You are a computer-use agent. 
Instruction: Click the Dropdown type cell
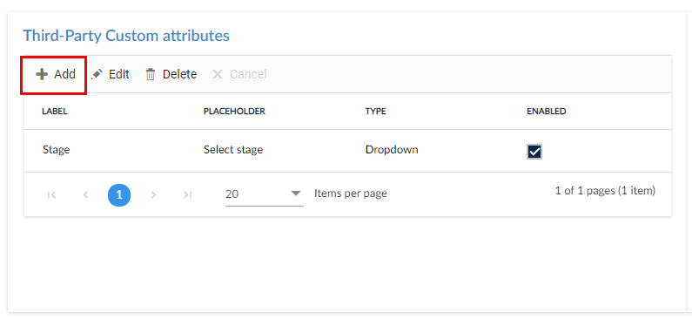[392, 150]
